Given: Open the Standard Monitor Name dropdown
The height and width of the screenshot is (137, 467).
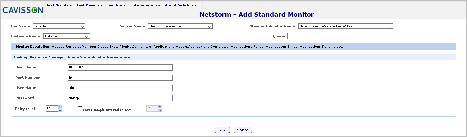Looking at the screenshot, I should 345,26.
